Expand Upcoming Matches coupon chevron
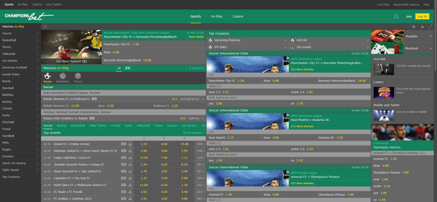The width and height of the screenshot is (437, 202). (x=285, y=40)
